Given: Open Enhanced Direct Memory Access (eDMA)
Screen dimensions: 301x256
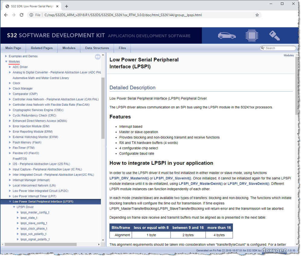Looking at the screenshot, I should tap(40, 121).
